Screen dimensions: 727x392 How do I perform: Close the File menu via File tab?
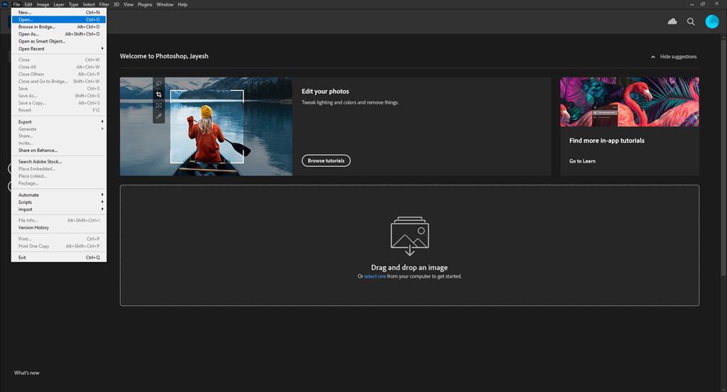[16, 4]
